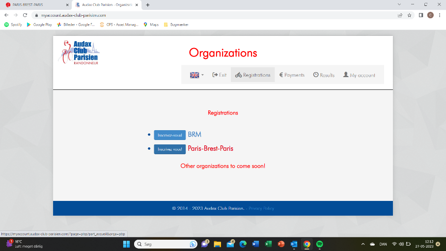Viewport: 446px width, 251px height.
Task: Open the Billeder Google Photos bookmark
Action: pyautogui.click(x=76, y=25)
